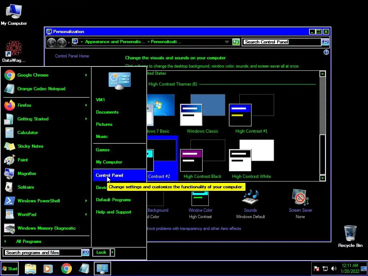Select the Recycle Bin desktop icon
368x276 pixels.
(350, 236)
